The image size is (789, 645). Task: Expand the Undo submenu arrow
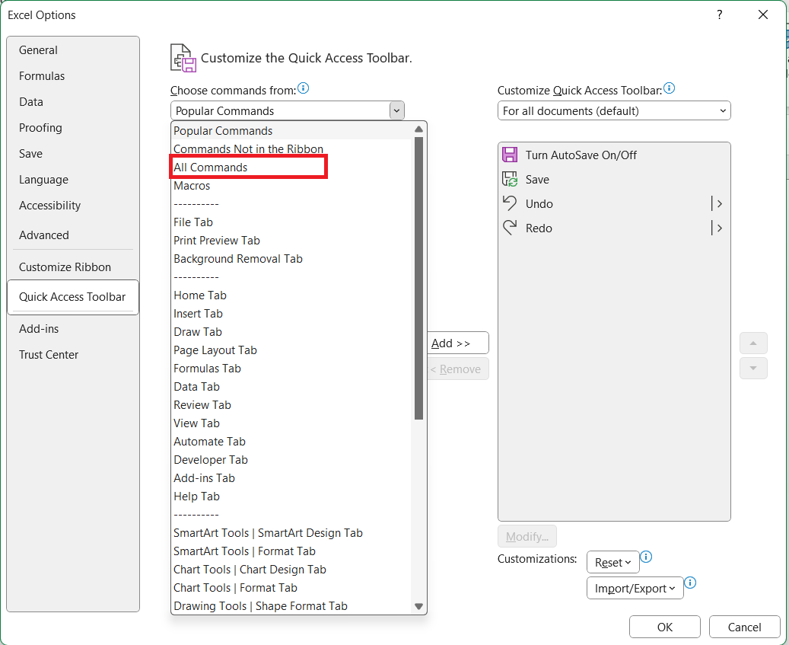pos(718,203)
